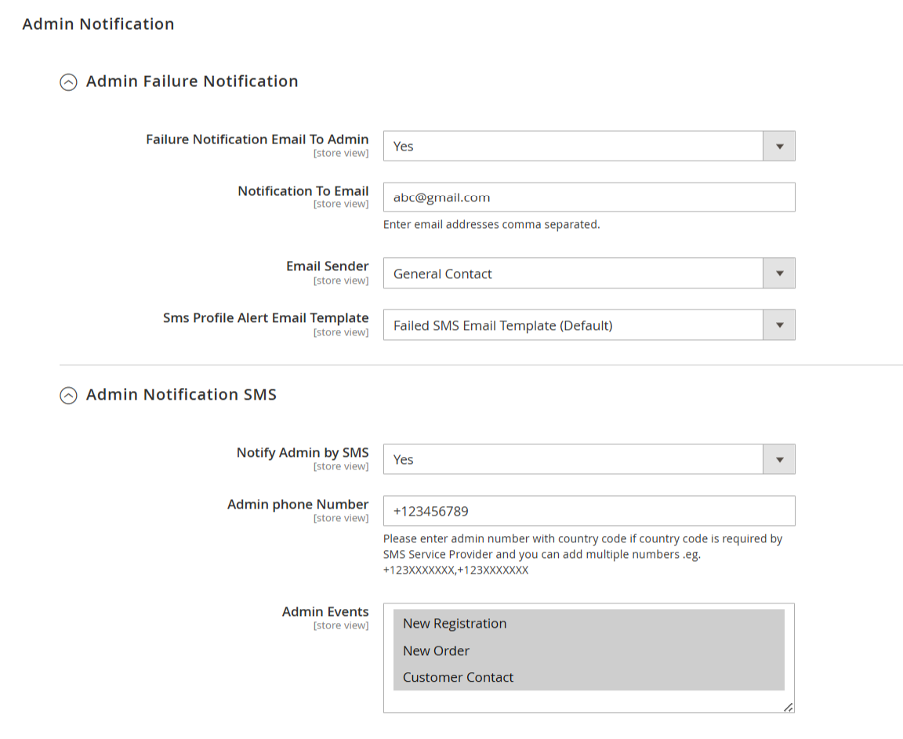Click the Notify Admin by SMS Yes box
This screenshot has height=739, width=903.
pos(573,459)
